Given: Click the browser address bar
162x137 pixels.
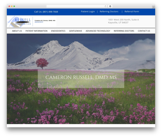Looking at the screenshot, I should (x=76, y=6).
